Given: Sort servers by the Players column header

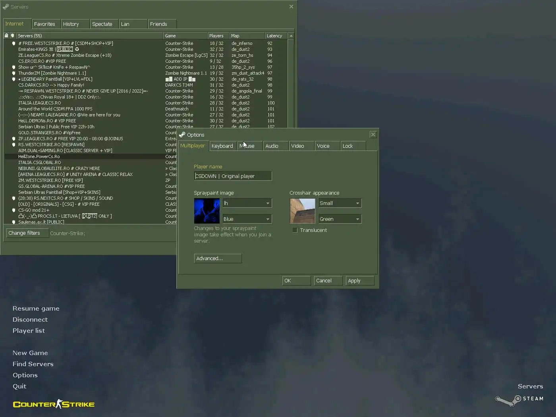Looking at the screenshot, I should pyautogui.click(x=218, y=36).
